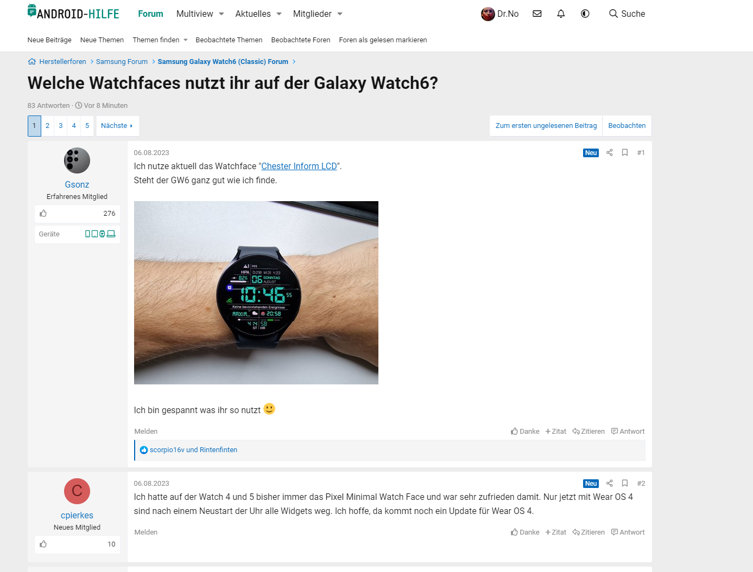The width and height of the screenshot is (753, 572).
Task: Open Dr.No user avatar
Action: click(488, 14)
